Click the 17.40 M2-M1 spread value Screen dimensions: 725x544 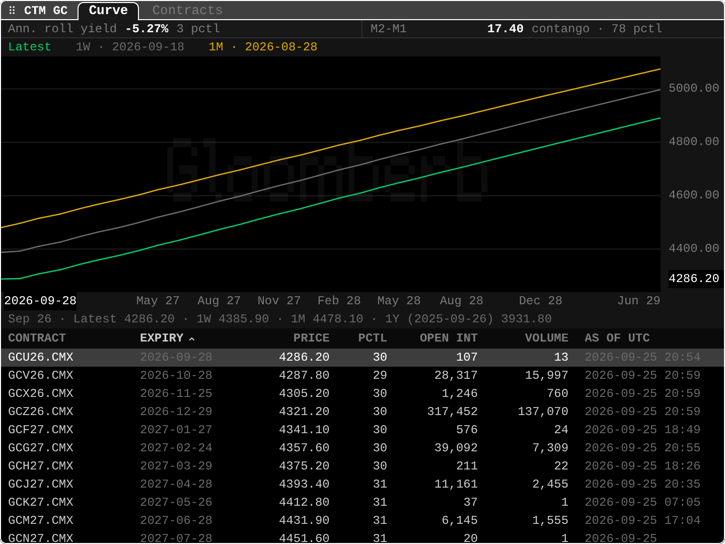click(505, 29)
